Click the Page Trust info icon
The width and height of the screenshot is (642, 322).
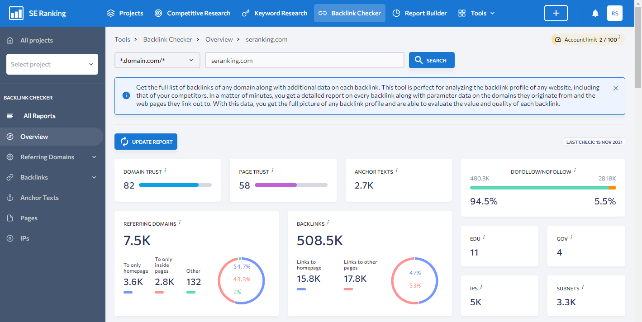pyautogui.click(x=272, y=170)
